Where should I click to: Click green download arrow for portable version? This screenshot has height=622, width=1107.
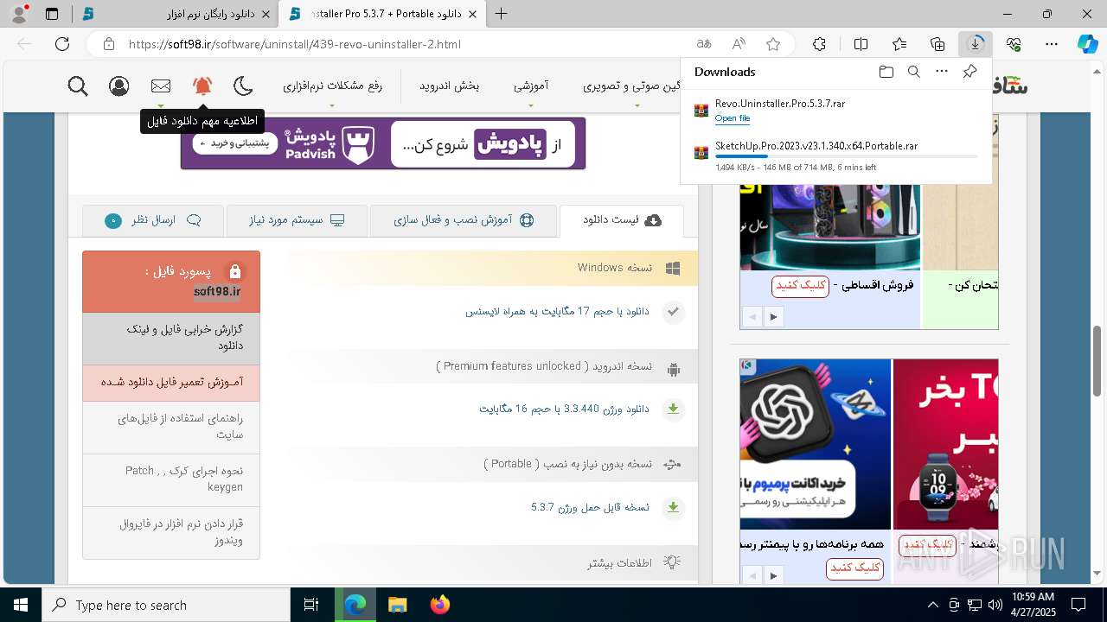673,507
